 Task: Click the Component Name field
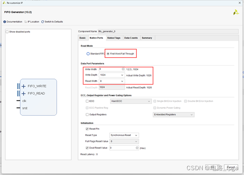tap(168, 31)
